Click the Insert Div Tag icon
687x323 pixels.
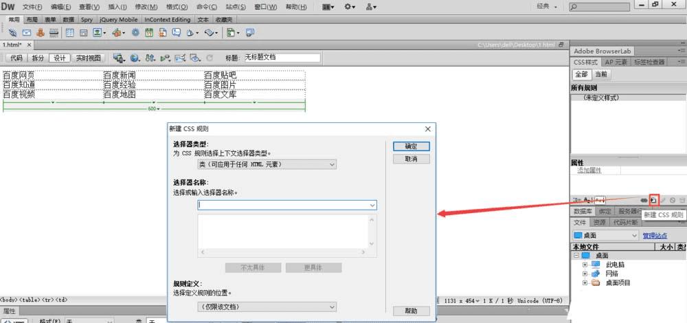[83, 32]
